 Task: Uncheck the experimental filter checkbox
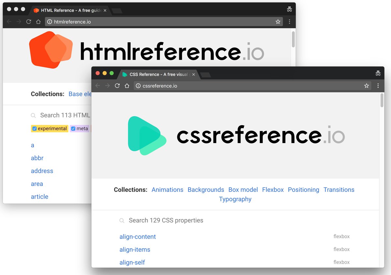pyautogui.click(x=35, y=129)
